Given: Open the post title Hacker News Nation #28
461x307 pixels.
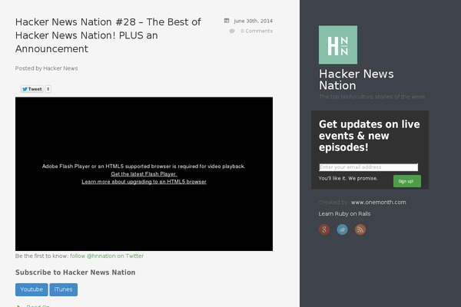Looking at the screenshot, I should coord(108,35).
